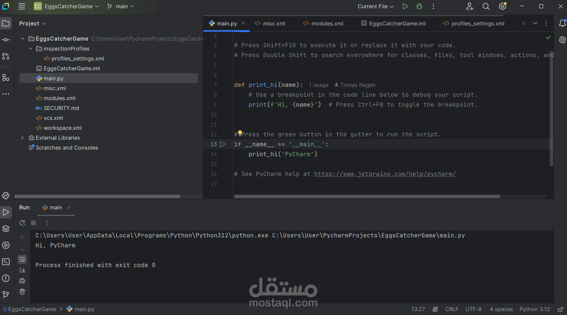Show hidden editor tabs dropdown arrow
This screenshot has width=567, height=315.
point(535,23)
